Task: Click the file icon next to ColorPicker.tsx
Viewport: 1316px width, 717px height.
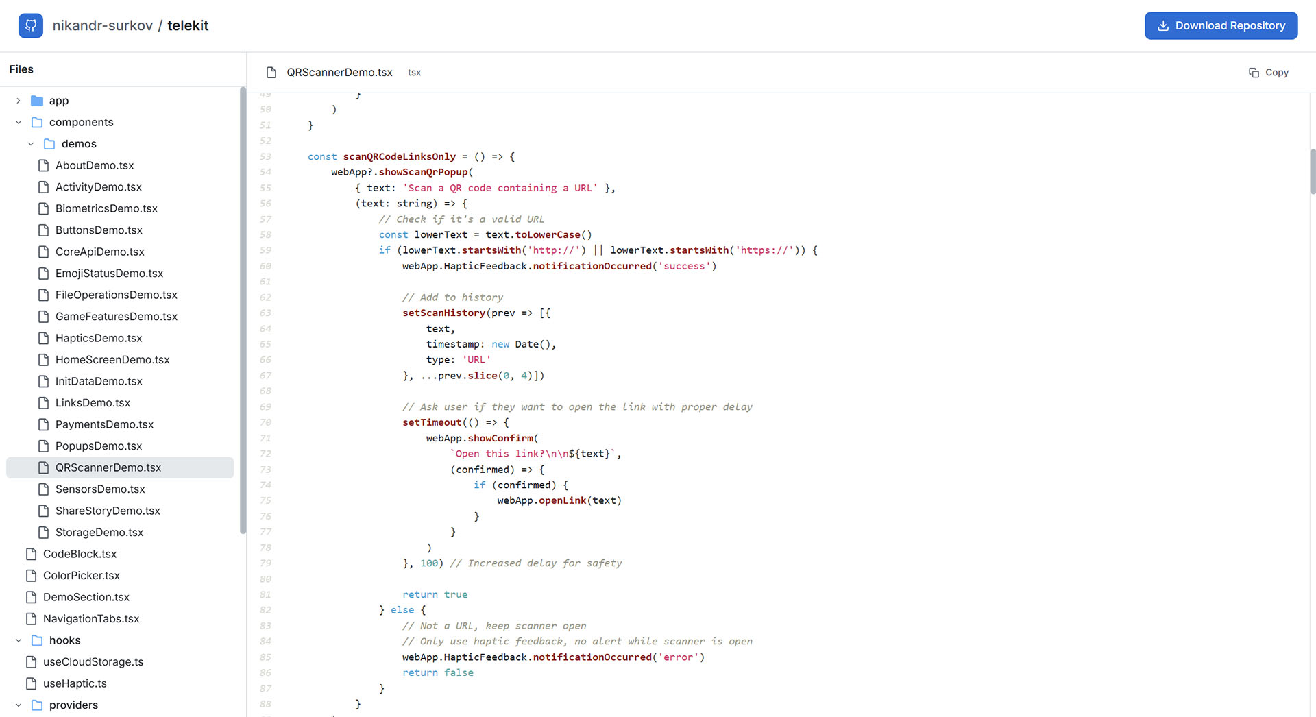Action: point(30,575)
